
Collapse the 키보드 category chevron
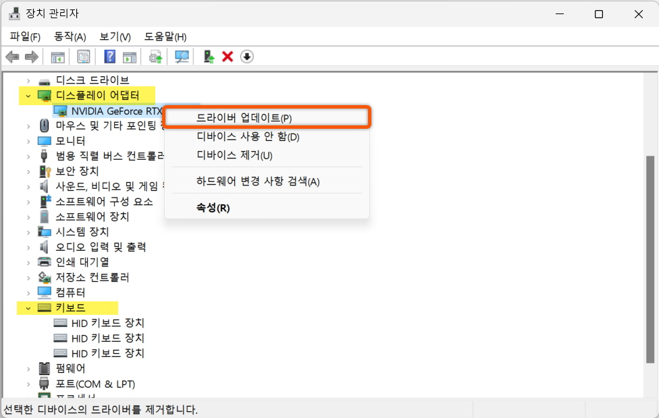[27, 307]
